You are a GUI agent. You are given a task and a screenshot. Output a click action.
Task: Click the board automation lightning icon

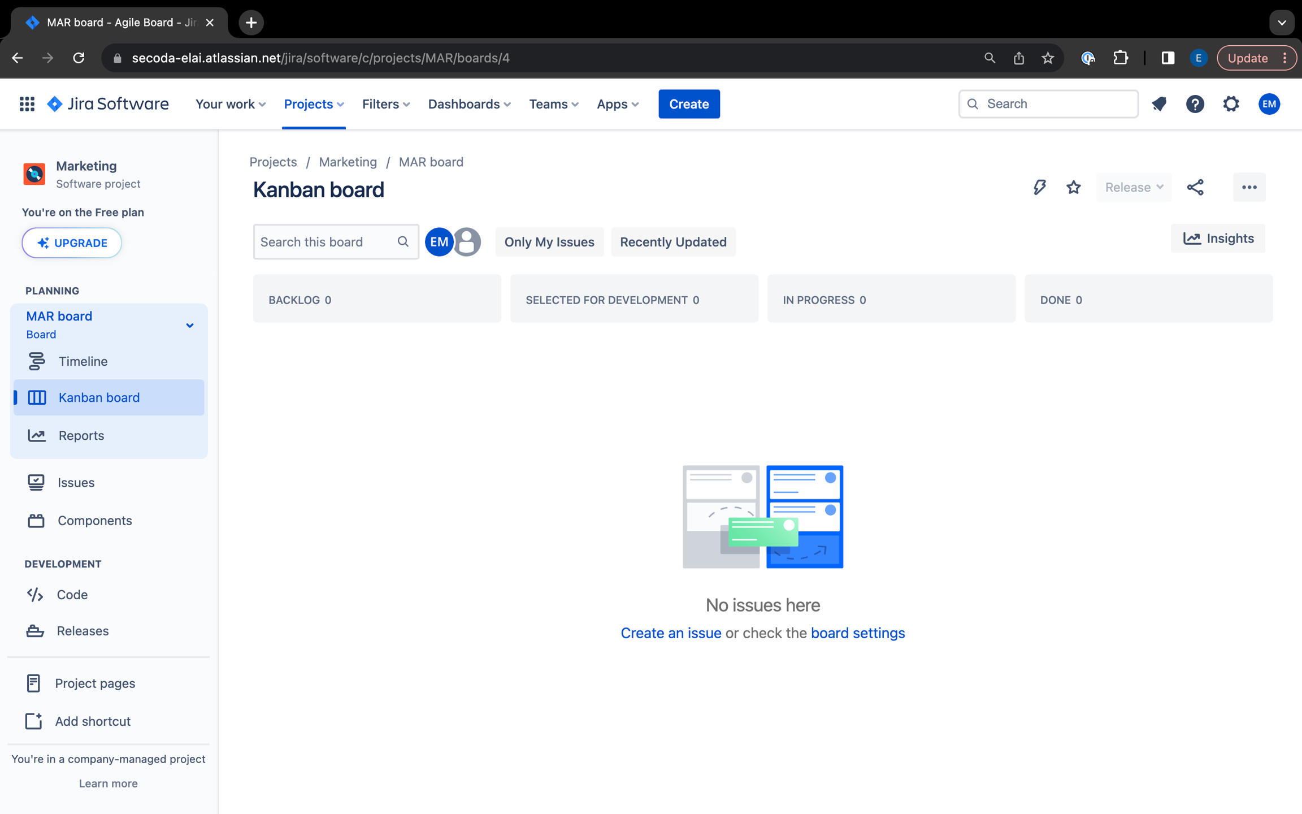point(1039,187)
